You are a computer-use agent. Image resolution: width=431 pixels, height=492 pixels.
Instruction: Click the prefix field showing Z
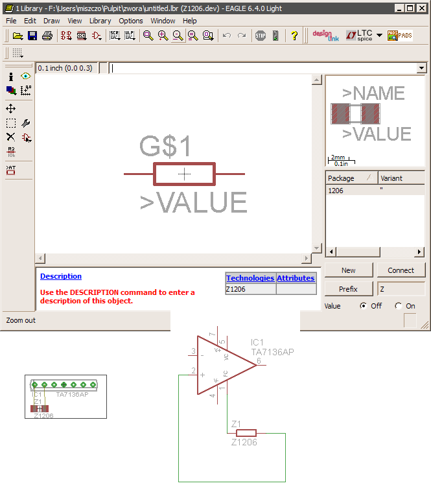click(x=401, y=288)
